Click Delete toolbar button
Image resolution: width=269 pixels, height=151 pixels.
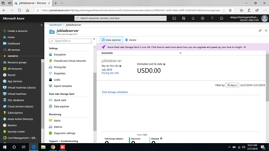131,40
